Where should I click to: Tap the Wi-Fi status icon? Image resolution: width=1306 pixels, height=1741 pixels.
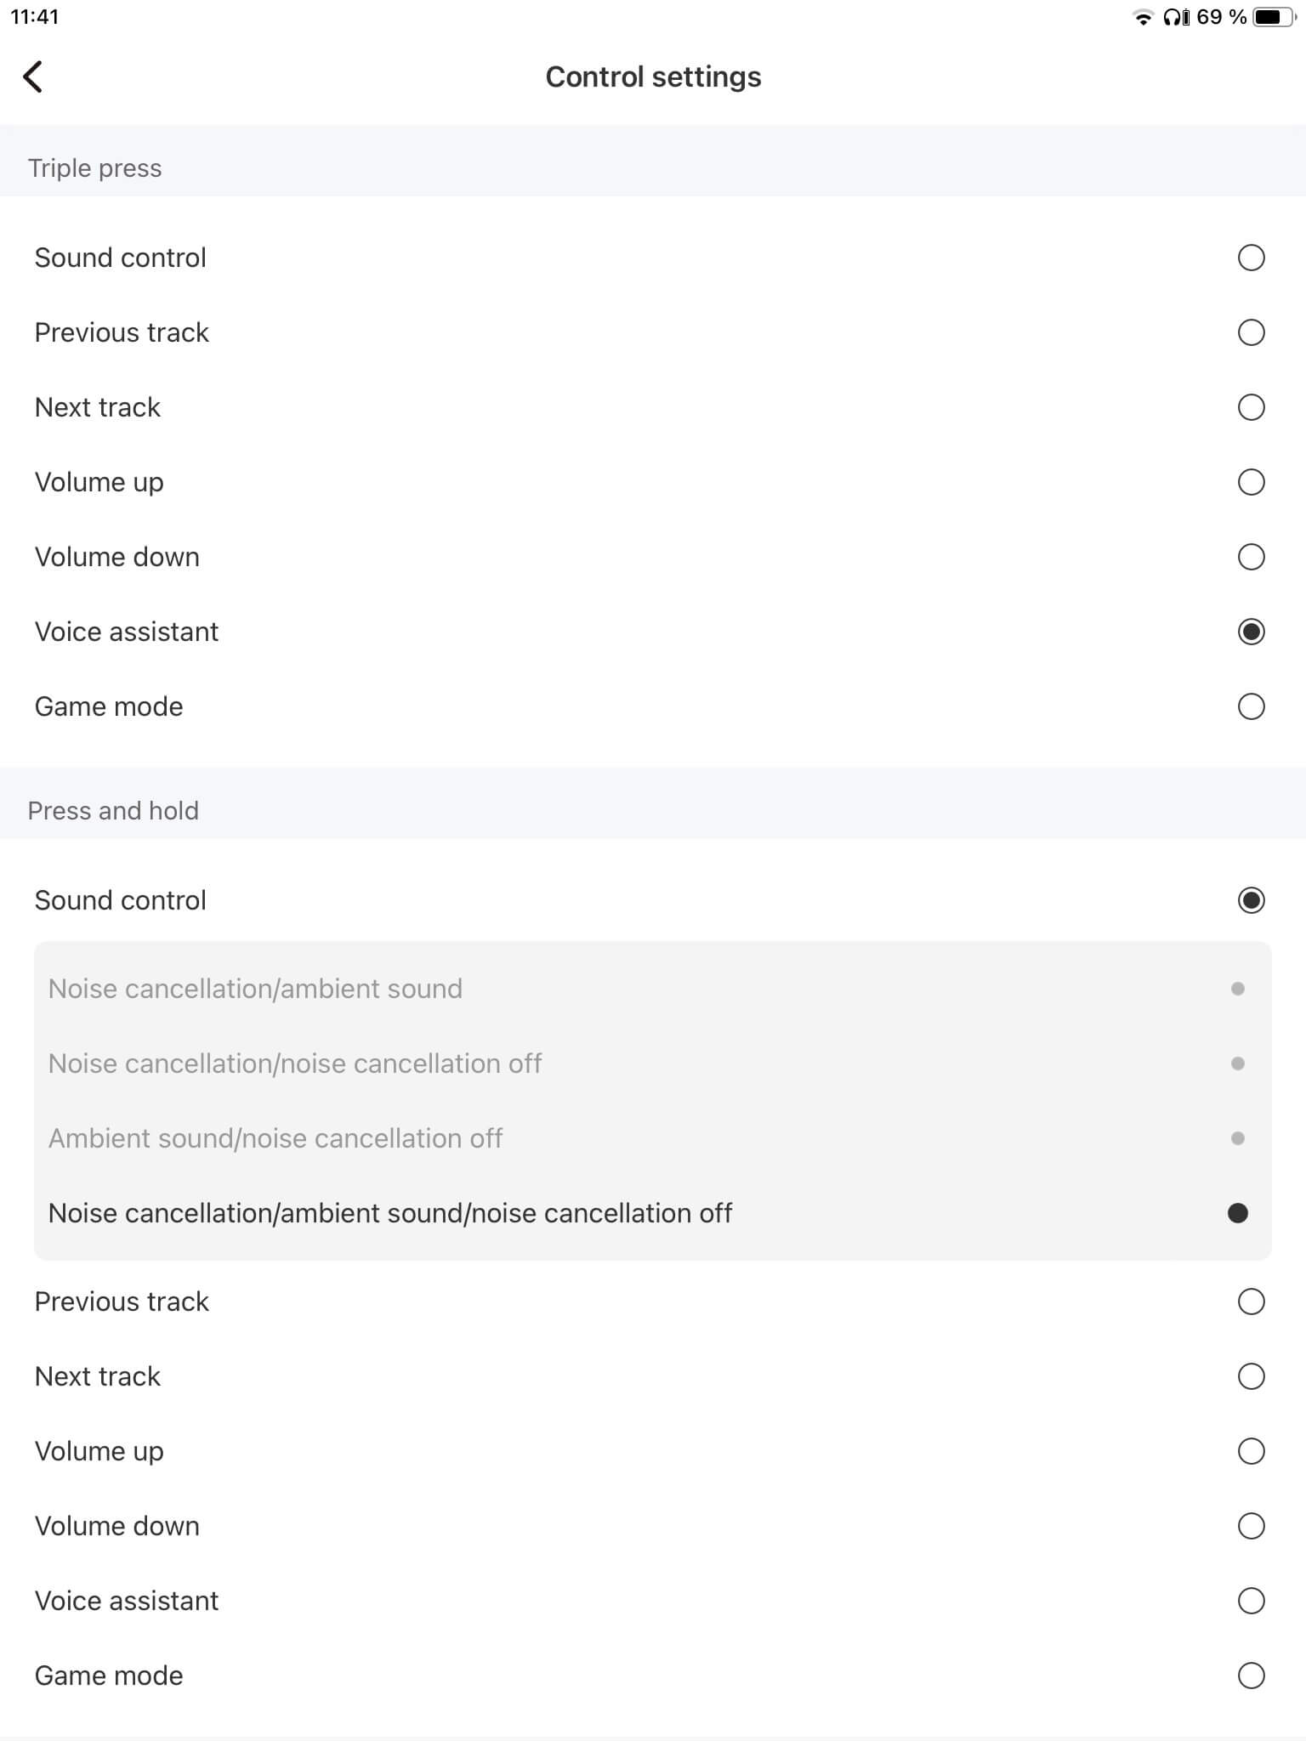click(1143, 18)
